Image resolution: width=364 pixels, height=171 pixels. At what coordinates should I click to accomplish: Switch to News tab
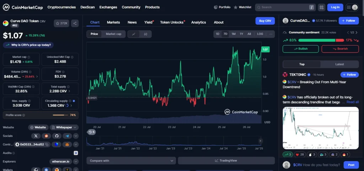132,22
